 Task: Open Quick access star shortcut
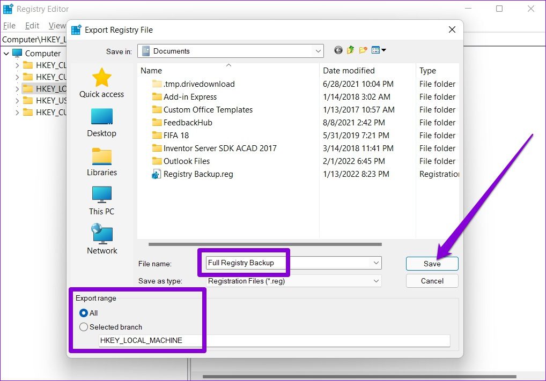(101, 83)
